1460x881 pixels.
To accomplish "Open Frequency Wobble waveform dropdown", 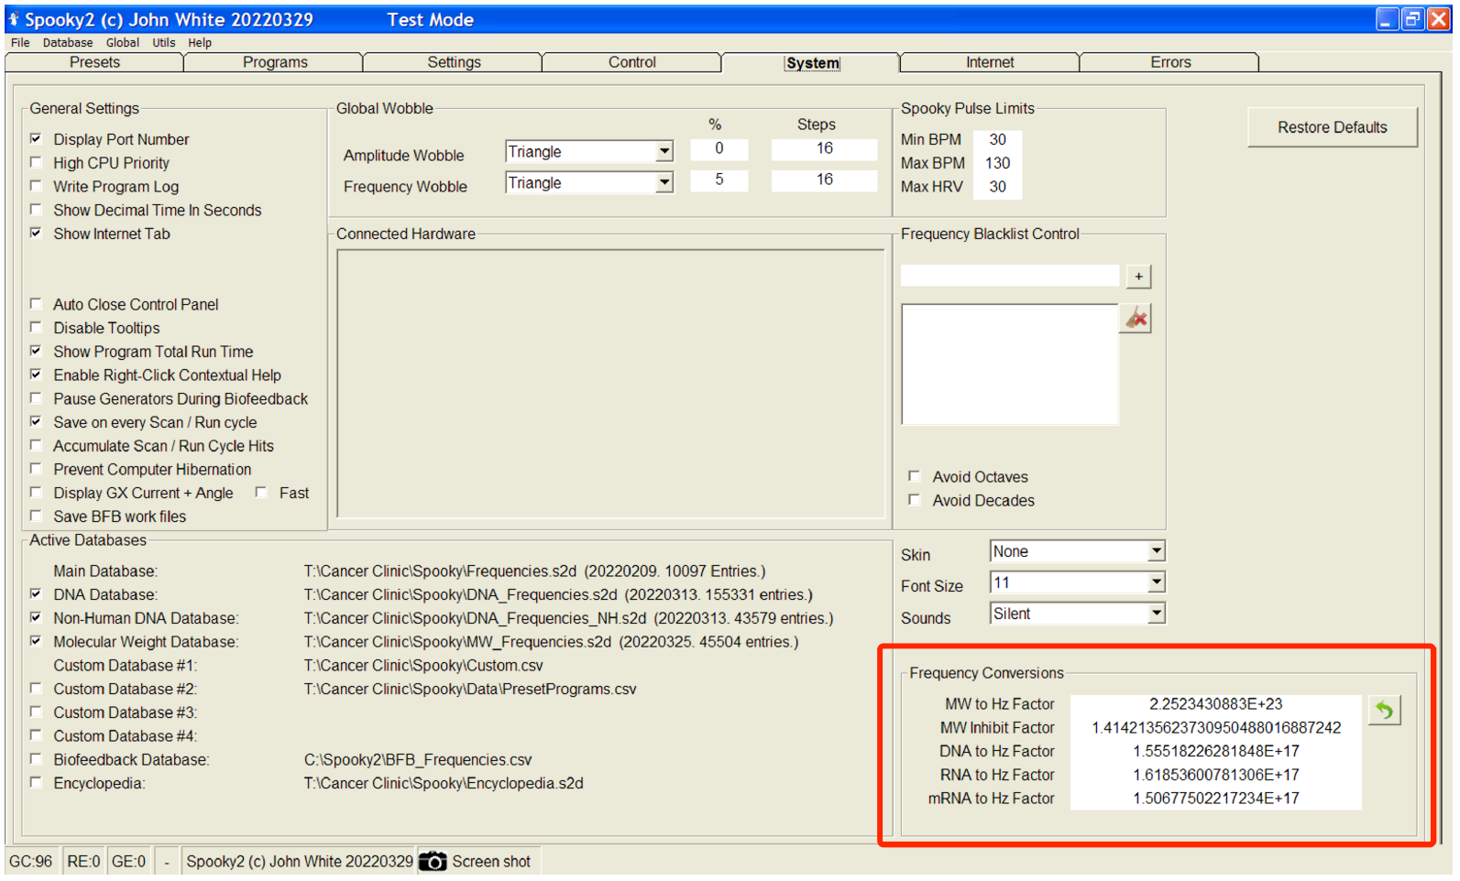I will 664,183.
